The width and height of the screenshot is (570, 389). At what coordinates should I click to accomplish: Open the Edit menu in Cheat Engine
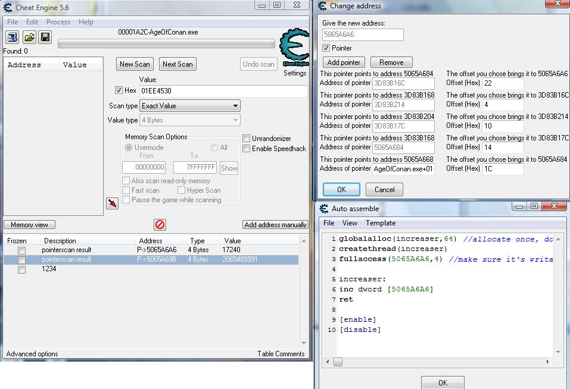(x=32, y=22)
